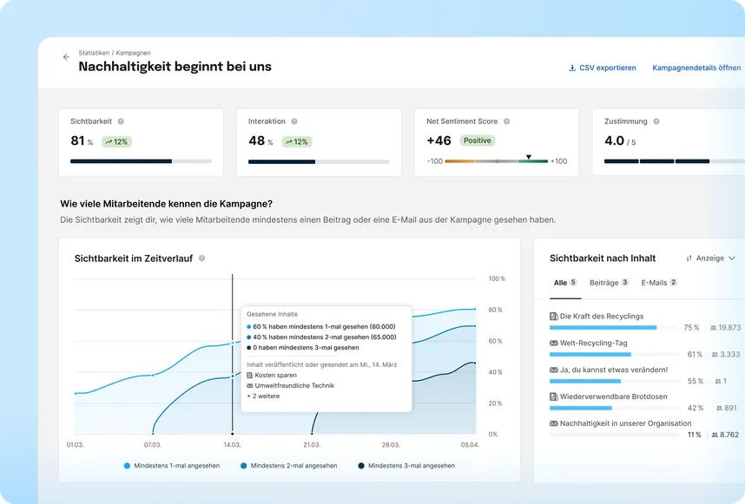The width and height of the screenshot is (745, 504).
Task: Click the 07.03. point on the 1-mal line
Action: (x=153, y=375)
